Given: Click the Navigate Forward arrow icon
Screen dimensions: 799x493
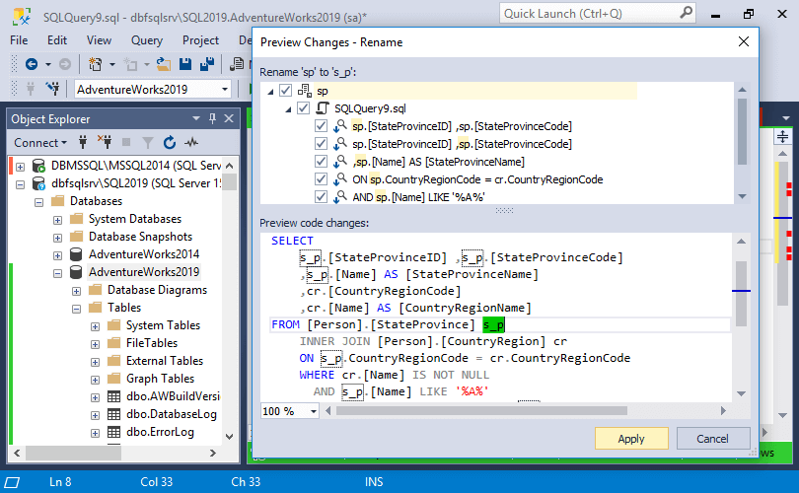Looking at the screenshot, I should point(65,64).
